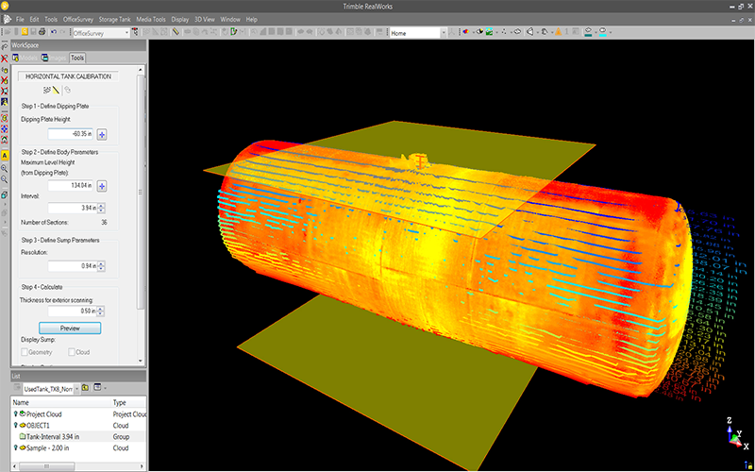755x472 pixels.
Task: Pick dipping plate height point button
Action: pyautogui.click(x=102, y=134)
